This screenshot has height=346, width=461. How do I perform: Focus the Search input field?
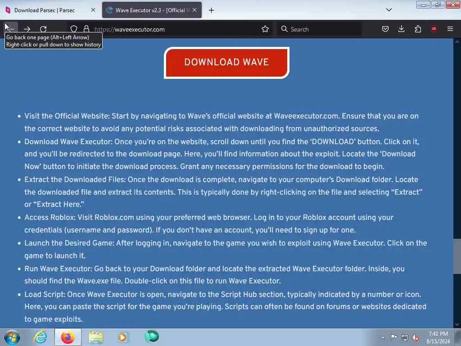tap(319, 29)
